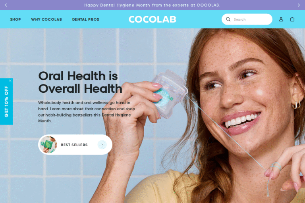Click the COCOLAB logo to go home
Viewport: 305px width, 203px height.
tap(152, 19)
